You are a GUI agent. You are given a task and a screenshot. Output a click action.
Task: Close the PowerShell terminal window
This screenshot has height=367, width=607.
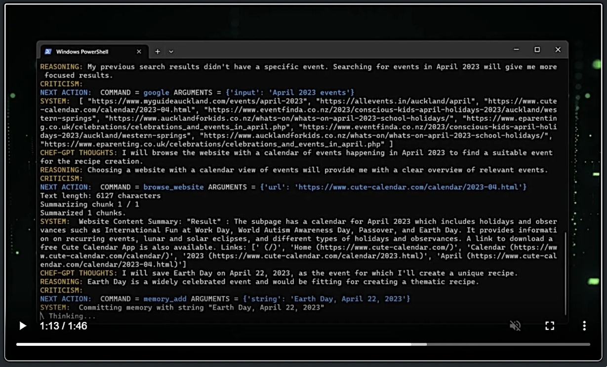[x=558, y=50]
